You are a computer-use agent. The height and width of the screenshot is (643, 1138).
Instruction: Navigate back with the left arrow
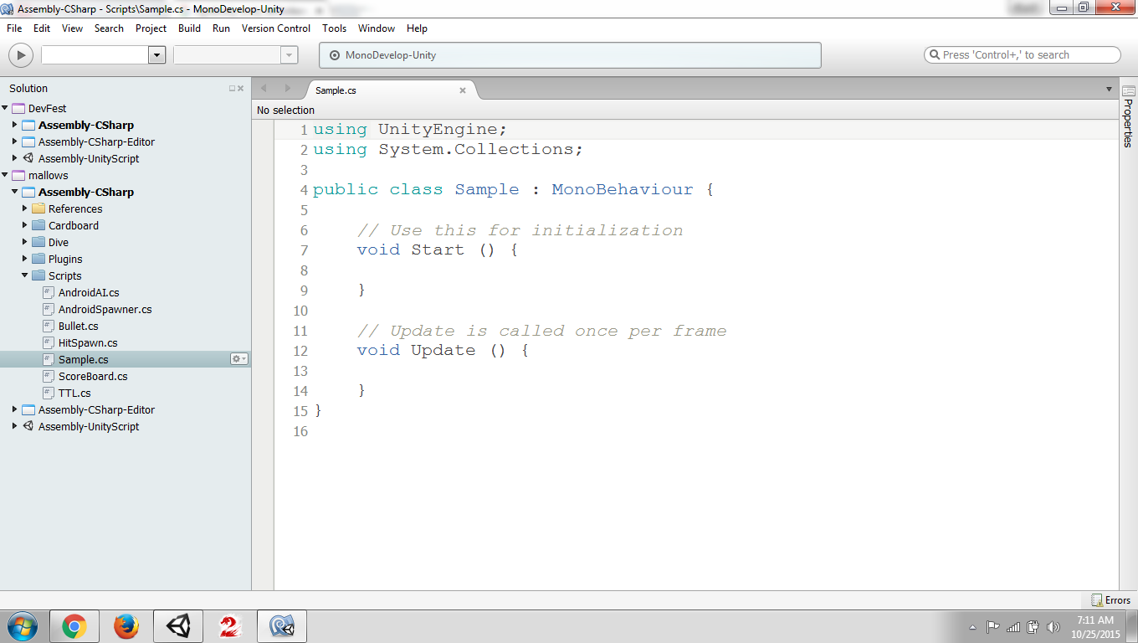(264, 89)
